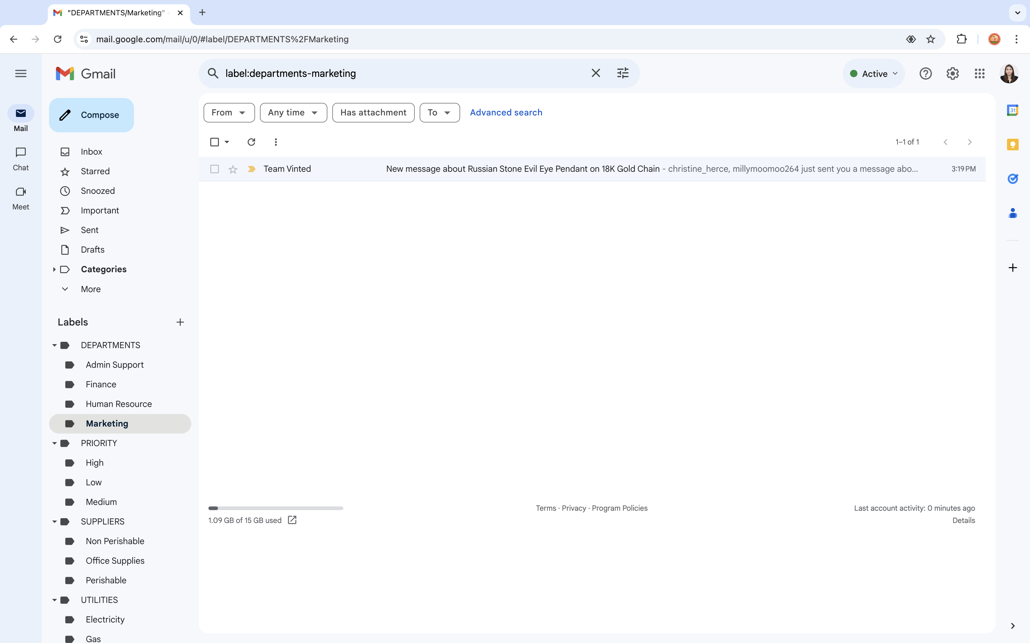The height and width of the screenshot is (643, 1030).
Task: Open Google Keep in side panel
Action: point(1012,145)
